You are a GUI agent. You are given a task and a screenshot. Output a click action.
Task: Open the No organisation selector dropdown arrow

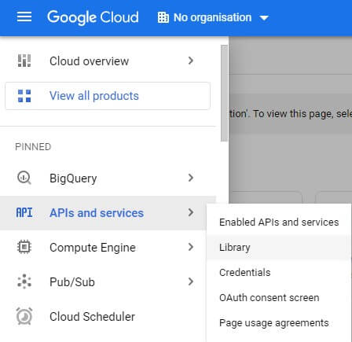point(264,18)
